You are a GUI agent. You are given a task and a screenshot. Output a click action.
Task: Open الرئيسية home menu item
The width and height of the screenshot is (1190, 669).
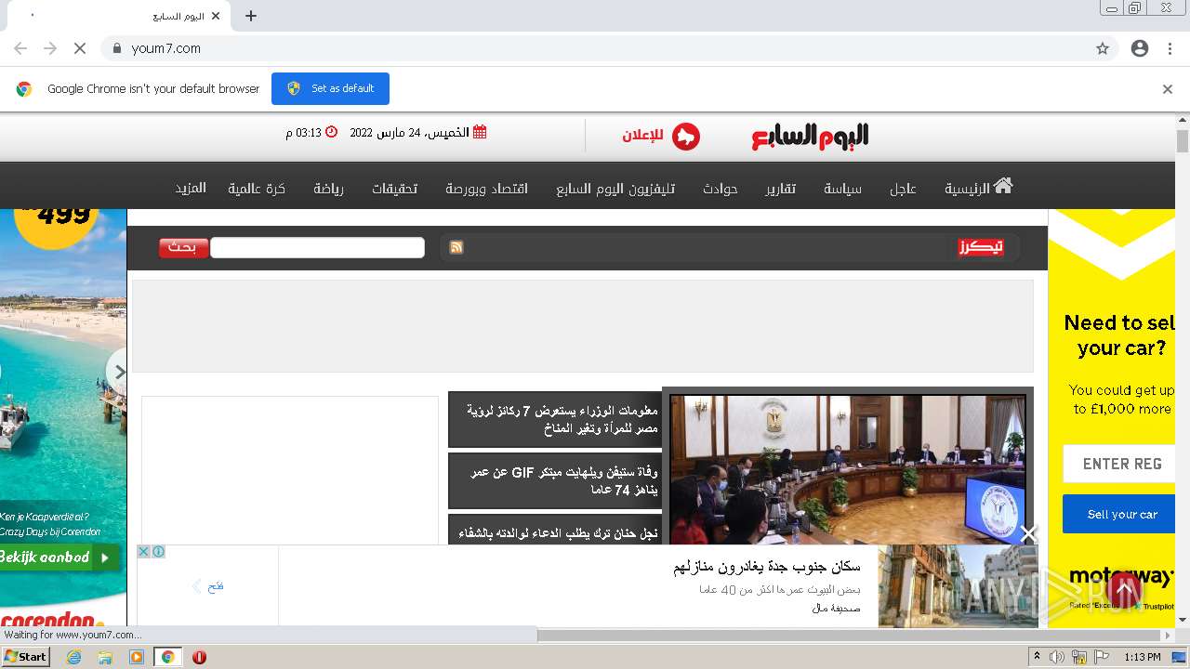(978, 188)
